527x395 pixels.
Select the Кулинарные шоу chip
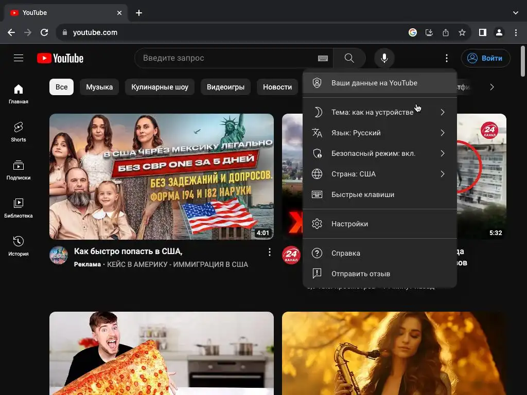160,87
